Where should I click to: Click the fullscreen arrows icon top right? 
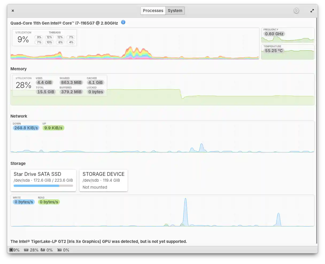312,10
